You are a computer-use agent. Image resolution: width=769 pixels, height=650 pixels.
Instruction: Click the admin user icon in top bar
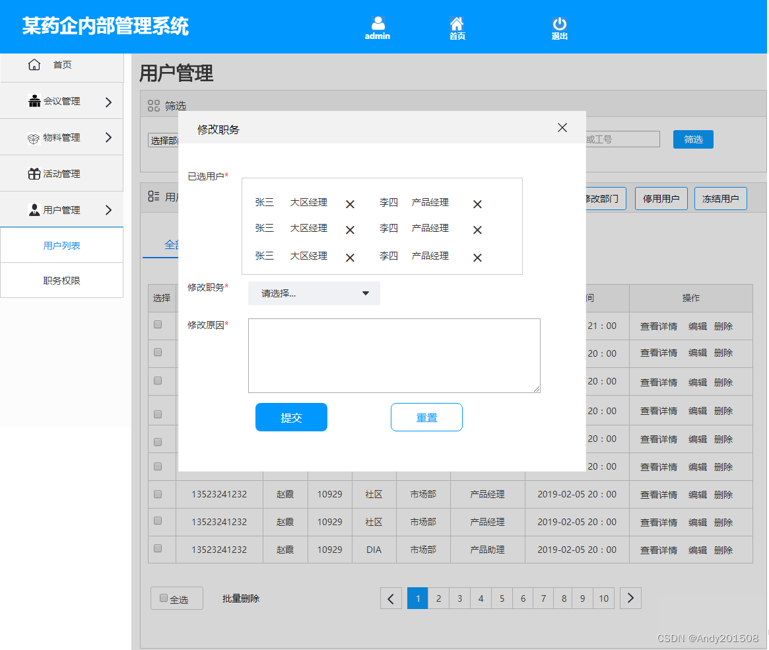pyautogui.click(x=377, y=21)
